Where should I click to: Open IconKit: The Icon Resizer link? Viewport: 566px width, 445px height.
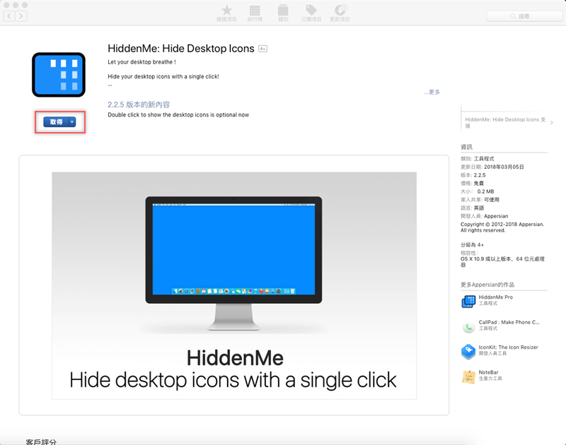pyautogui.click(x=508, y=348)
